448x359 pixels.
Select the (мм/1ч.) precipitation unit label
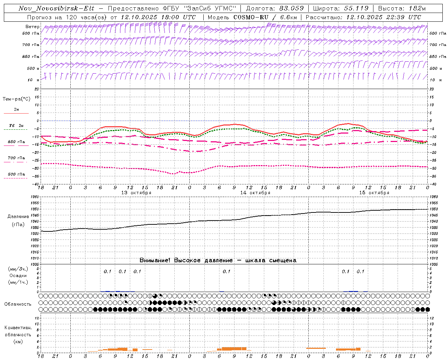18,282
